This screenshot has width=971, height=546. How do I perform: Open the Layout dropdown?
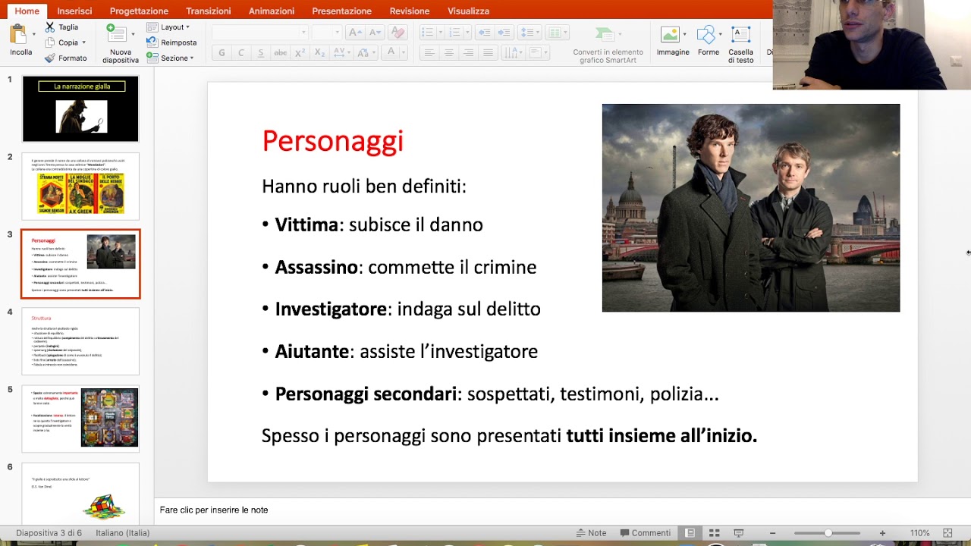[168, 27]
